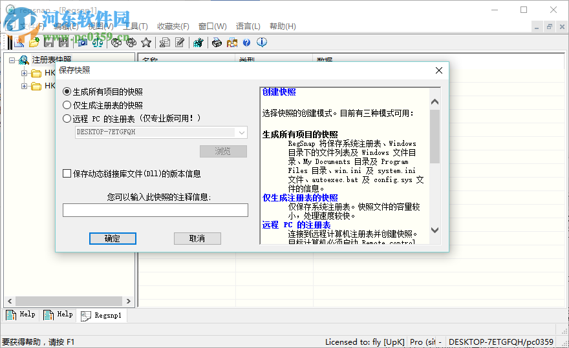The height and width of the screenshot is (348, 569).
Task: Click help panel scrollbar up arrow
Action: [435, 102]
